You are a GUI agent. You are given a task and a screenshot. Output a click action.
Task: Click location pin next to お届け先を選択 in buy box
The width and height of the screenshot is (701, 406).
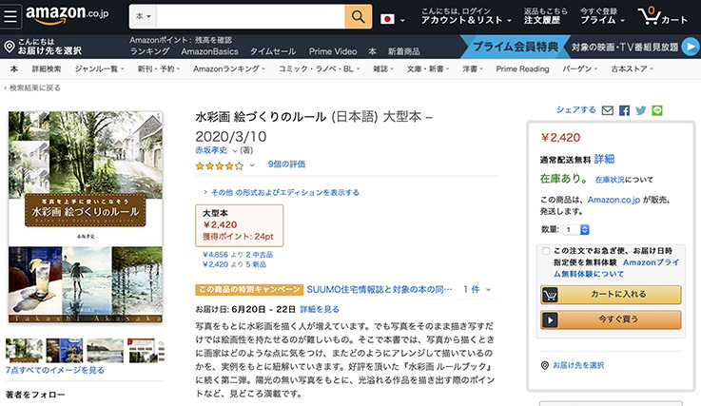544,366
